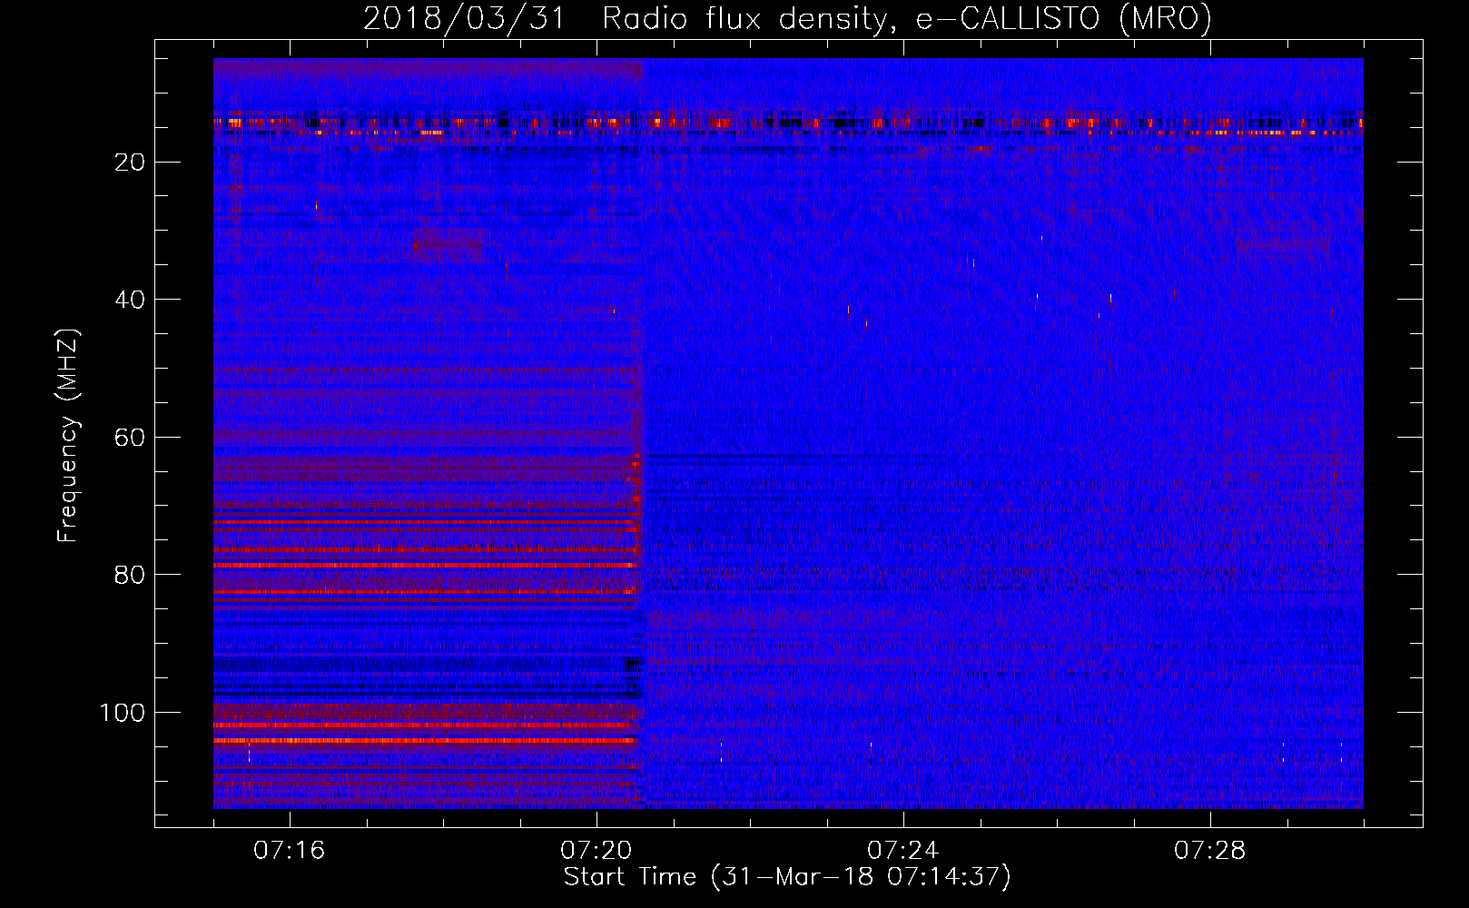Click the 'Frequency (MHZ)' y-axis label
This screenshot has width=1469, height=908.
coord(68,436)
